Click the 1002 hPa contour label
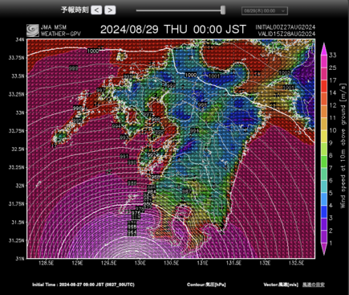The width and height of the screenshot is (349, 295). click(284, 72)
